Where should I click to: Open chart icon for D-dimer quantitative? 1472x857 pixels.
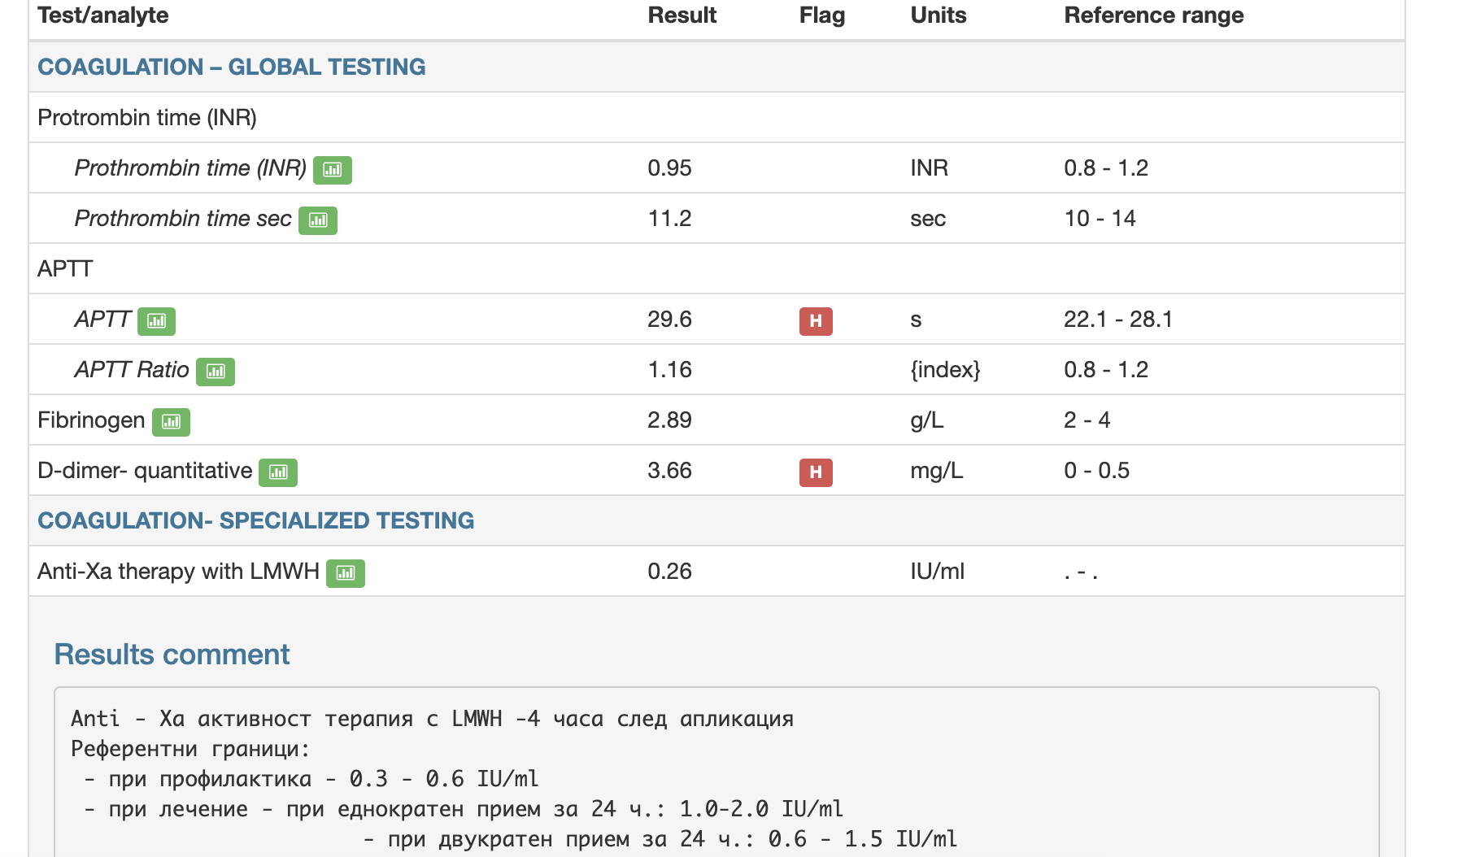(278, 472)
